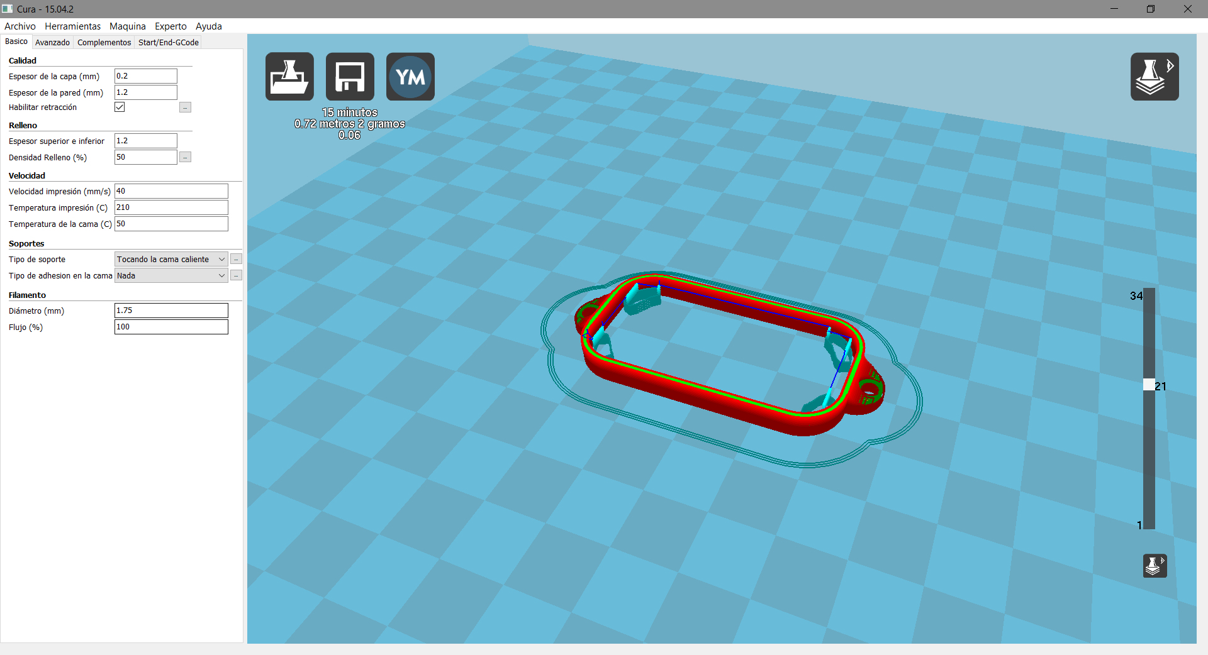Open the Experto menu
This screenshot has height=655, width=1208.
click(171, 26)
